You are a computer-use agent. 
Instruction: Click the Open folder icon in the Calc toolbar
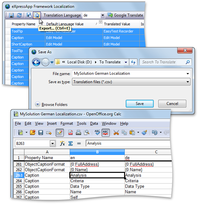point(33,133)
